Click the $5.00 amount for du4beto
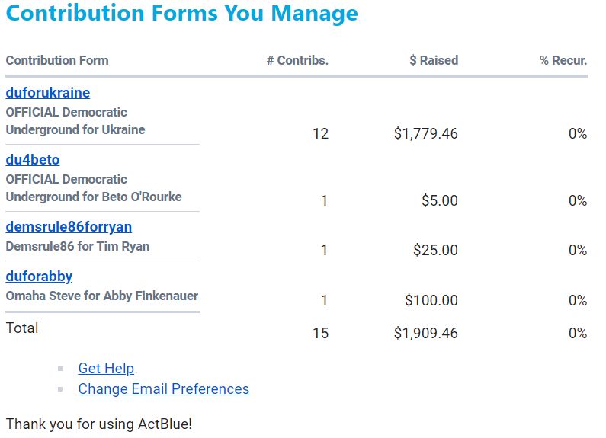The image size is (606, 438). 440,201
